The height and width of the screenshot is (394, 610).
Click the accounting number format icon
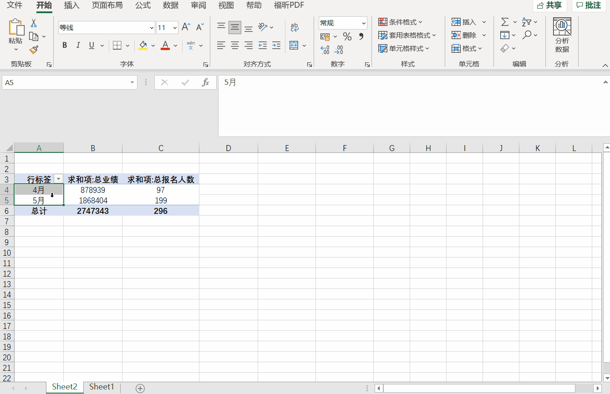(x=325, y=36)
